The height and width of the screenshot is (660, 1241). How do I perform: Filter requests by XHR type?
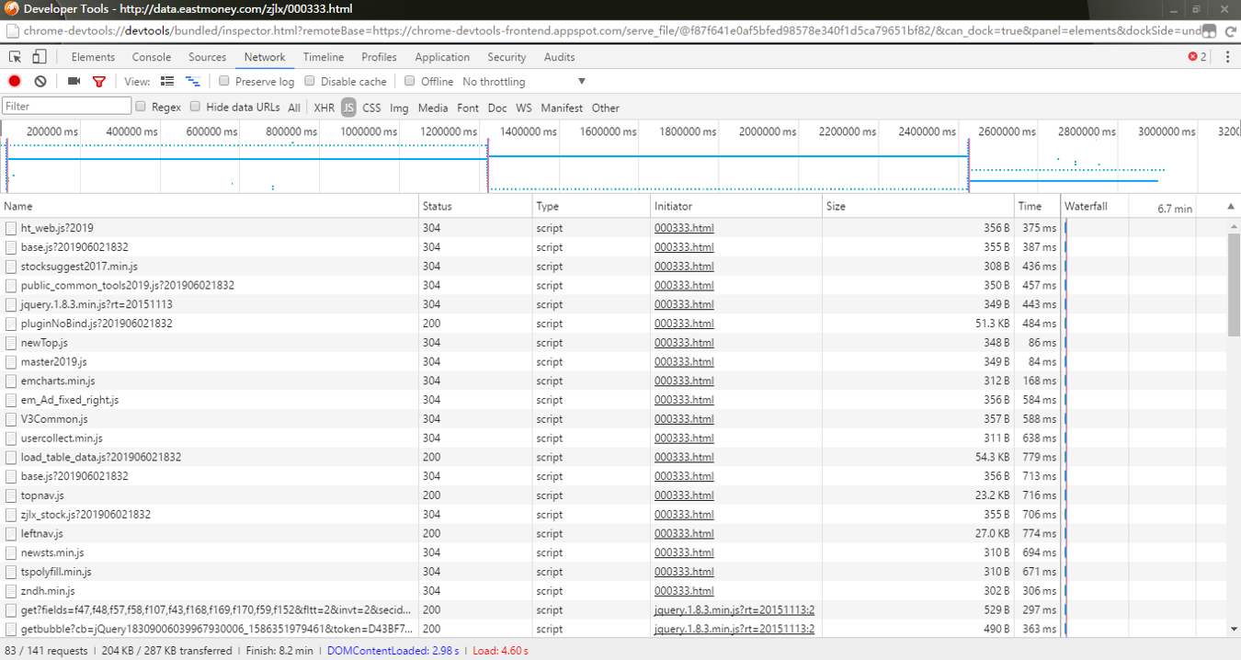(324, 108)
